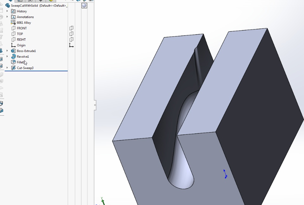The image size is (304, 205).
Task: Click the History folder icon
Action: tap(13, 11)
